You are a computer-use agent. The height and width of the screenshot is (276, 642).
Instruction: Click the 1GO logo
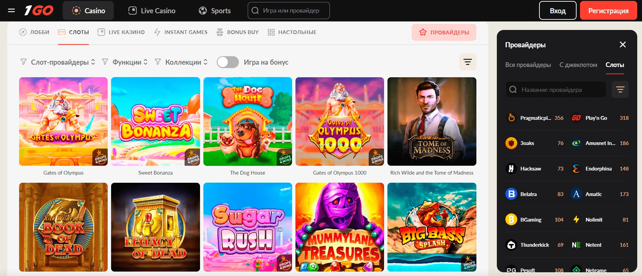point(39,11)
